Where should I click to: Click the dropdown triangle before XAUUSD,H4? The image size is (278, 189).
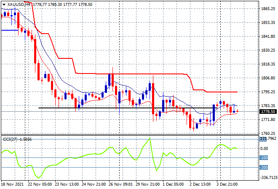click(4, 5)
